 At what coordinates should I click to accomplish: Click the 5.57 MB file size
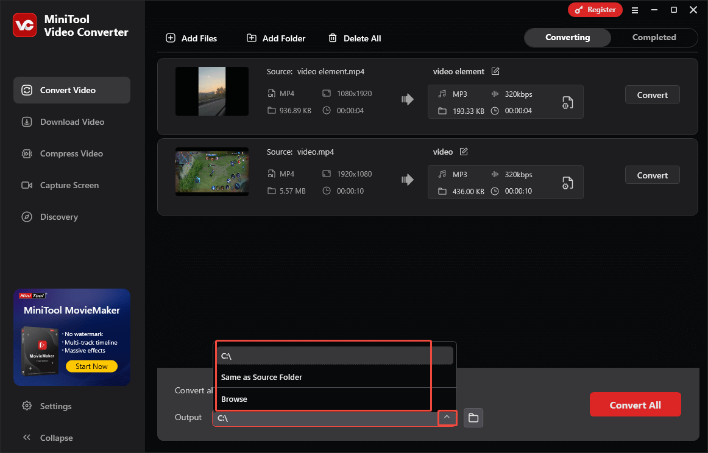point(292,191)
